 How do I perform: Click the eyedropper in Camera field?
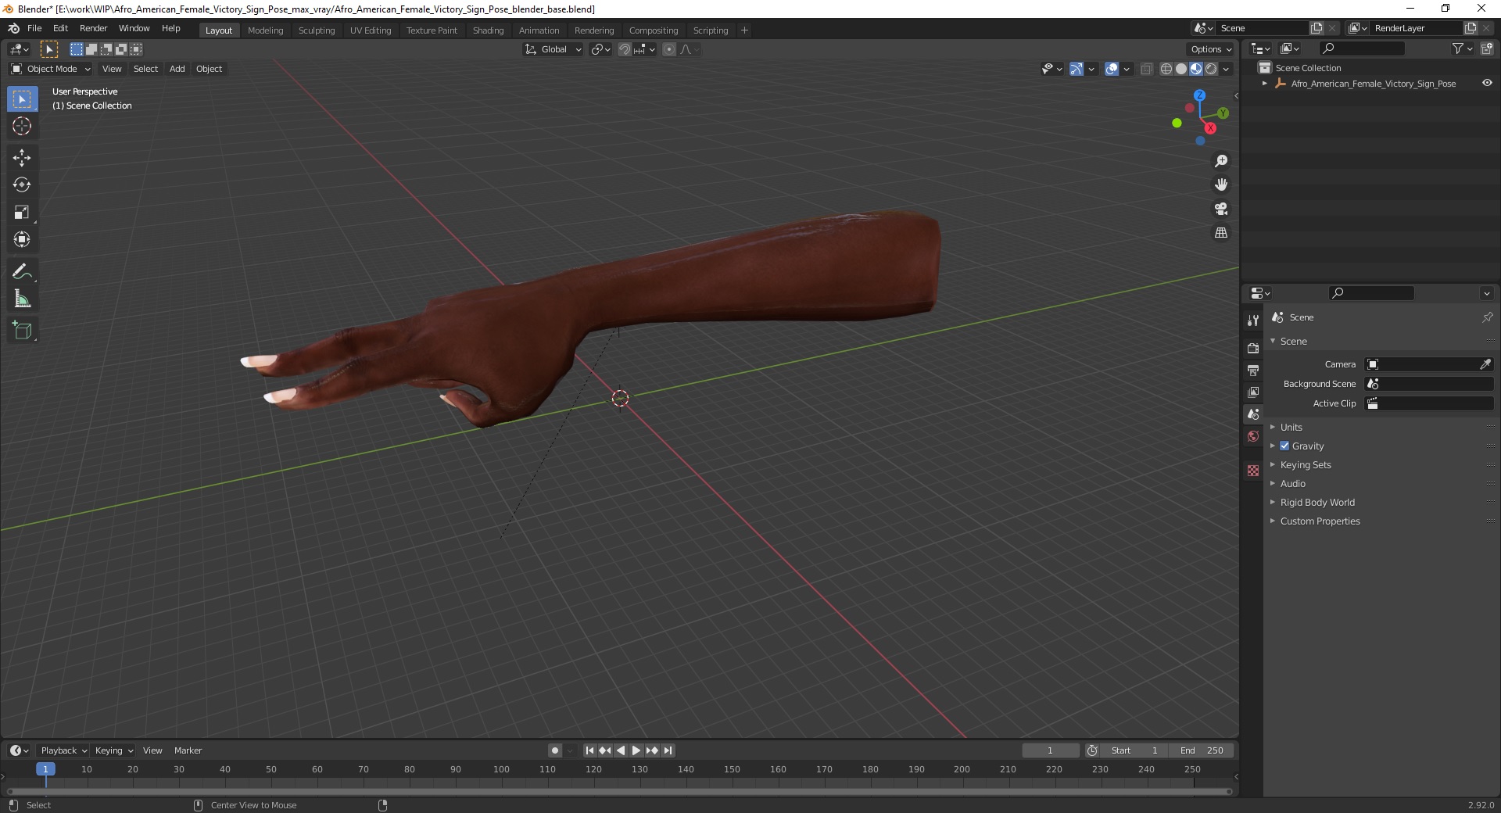(x=1485, y=364)
